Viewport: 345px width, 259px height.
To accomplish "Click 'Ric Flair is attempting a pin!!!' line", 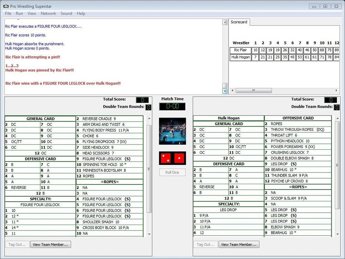I will [x=33, y=57].
